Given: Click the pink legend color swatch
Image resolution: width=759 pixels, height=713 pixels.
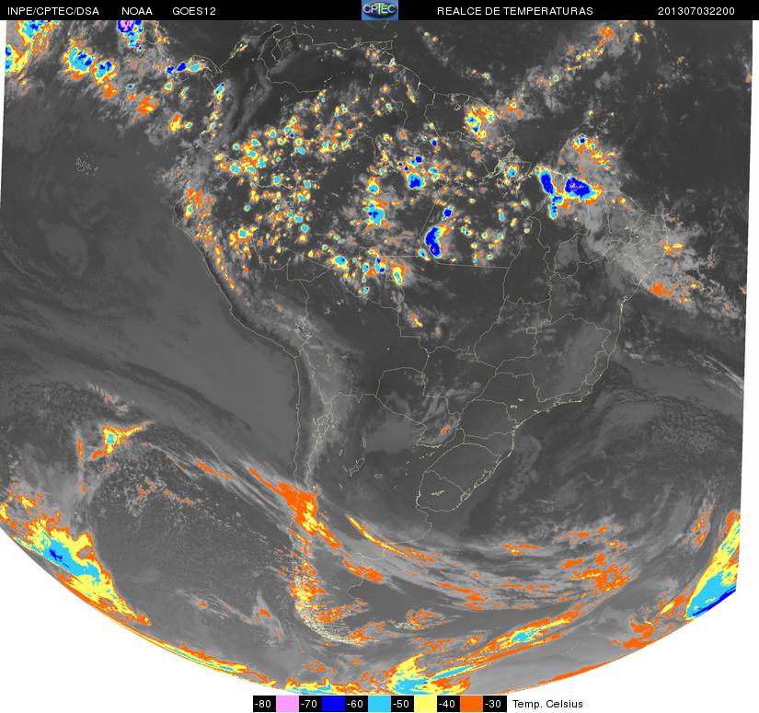Looking at the screenshot, I should coord(287,704).
